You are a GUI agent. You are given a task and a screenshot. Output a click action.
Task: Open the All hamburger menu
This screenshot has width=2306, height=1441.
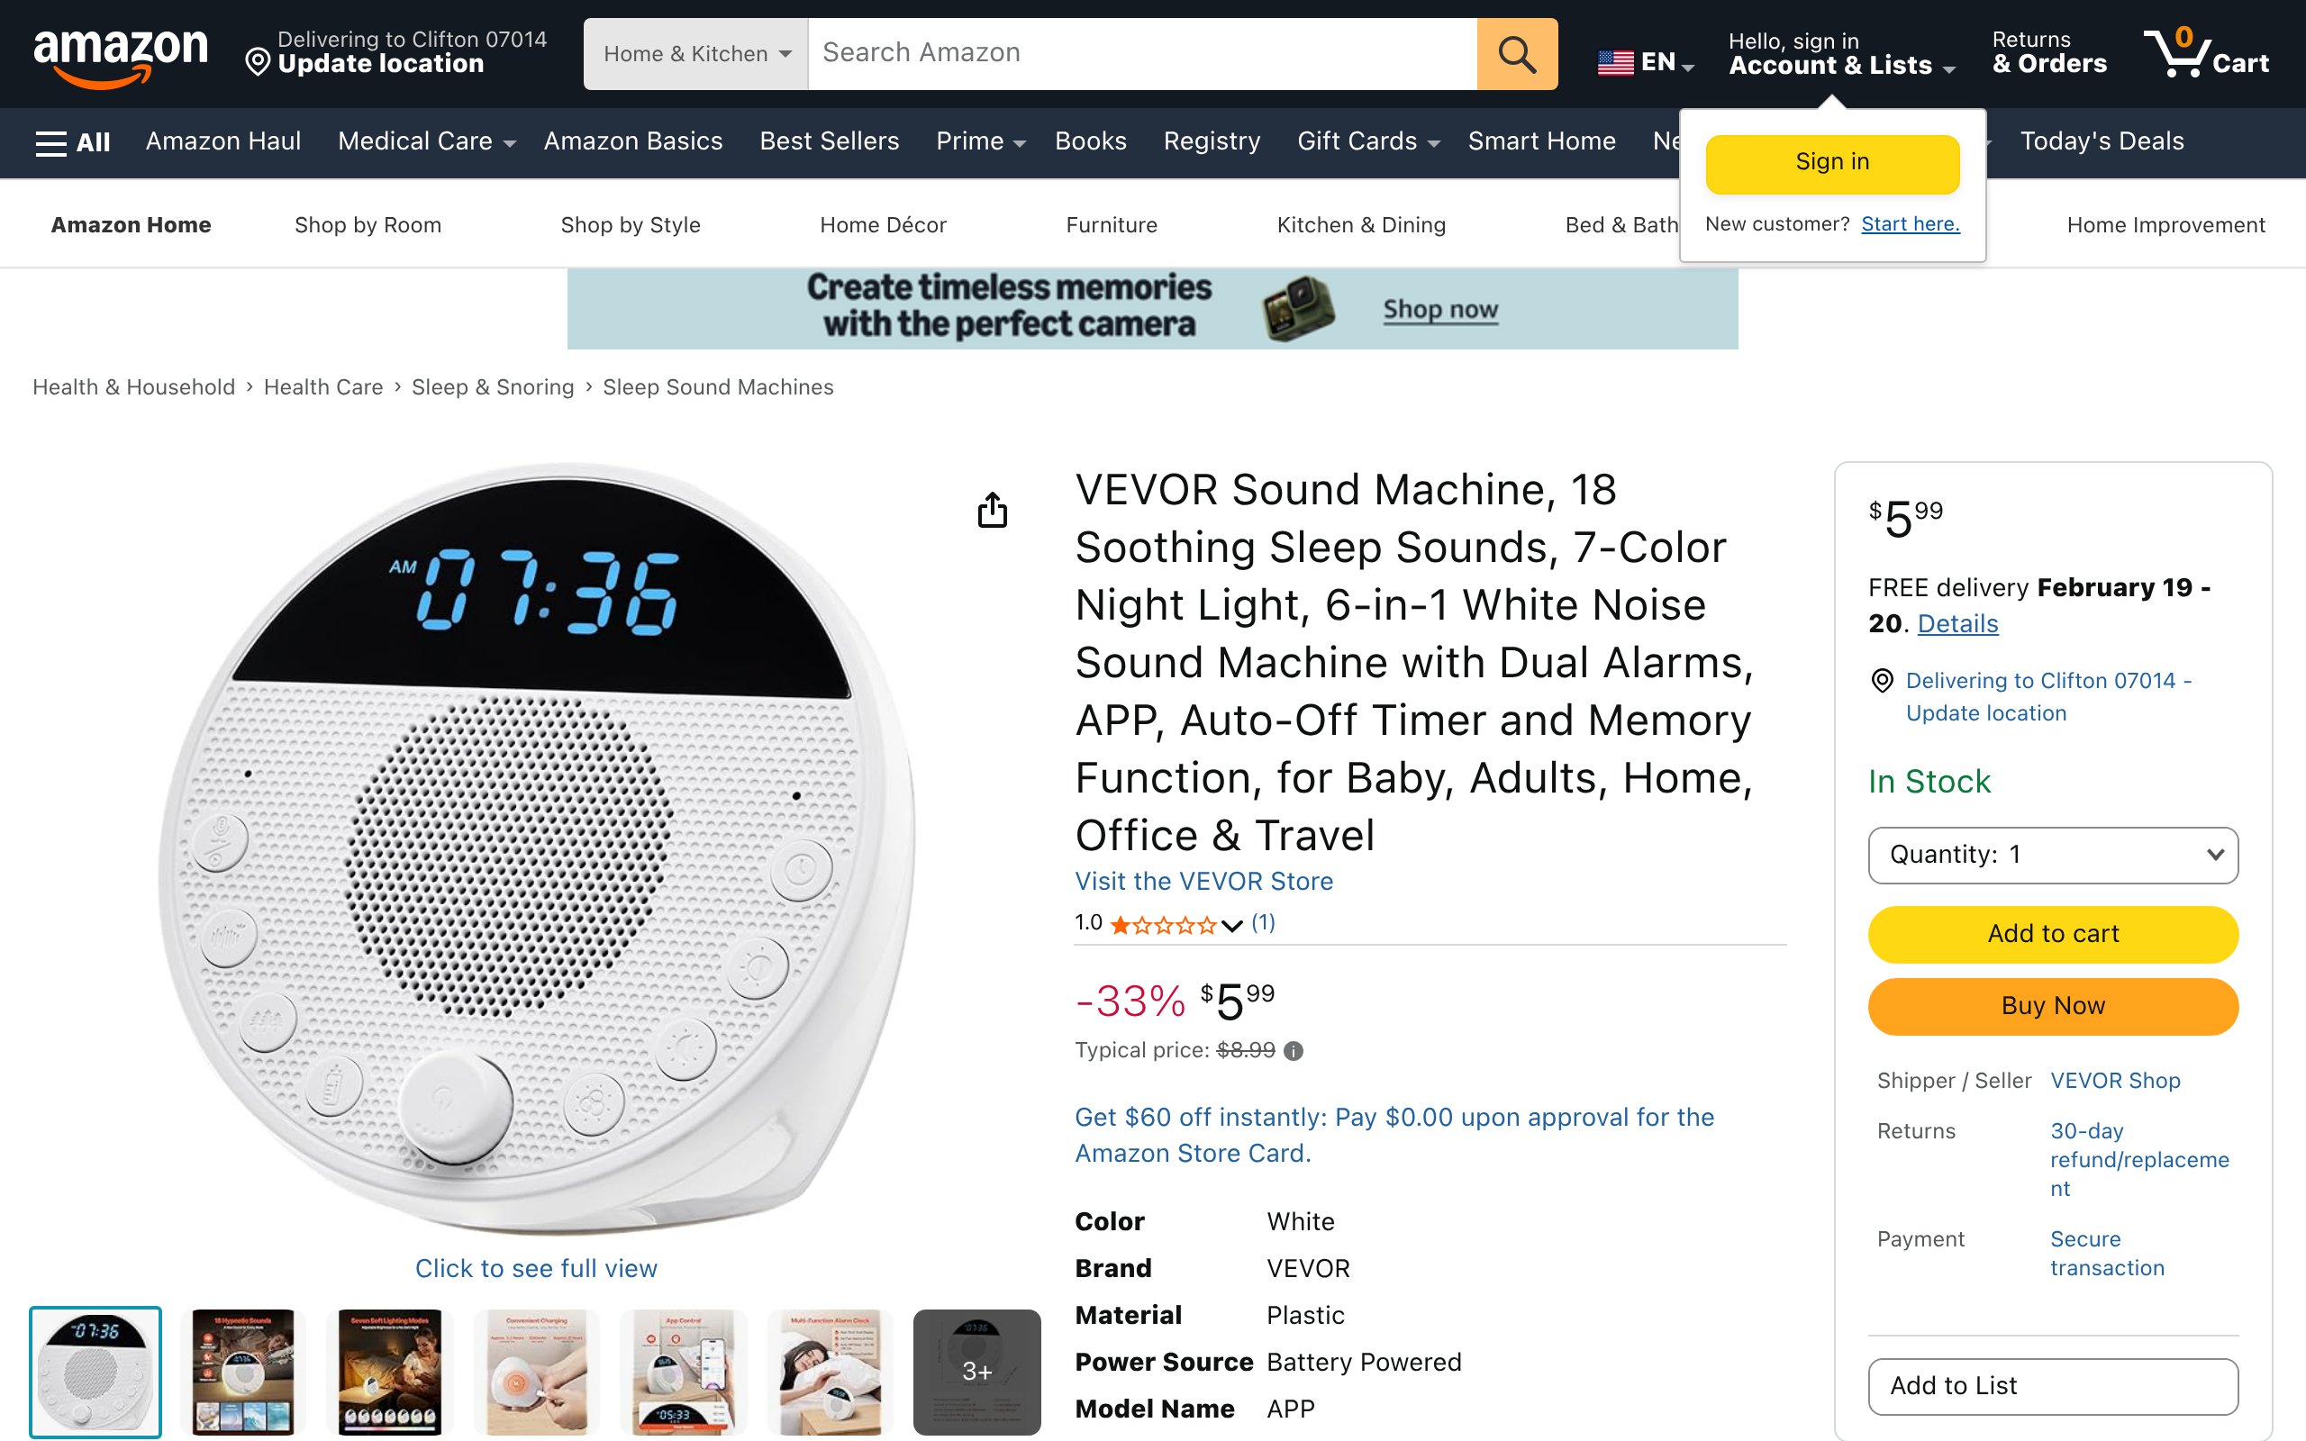pyautogui.click(x=72, y=143)
